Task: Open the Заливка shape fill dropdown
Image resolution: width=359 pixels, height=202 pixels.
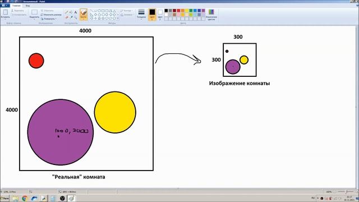Action: click(127, 15)
